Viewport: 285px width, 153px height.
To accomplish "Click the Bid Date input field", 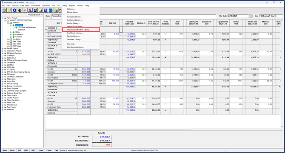I will 238,16.
